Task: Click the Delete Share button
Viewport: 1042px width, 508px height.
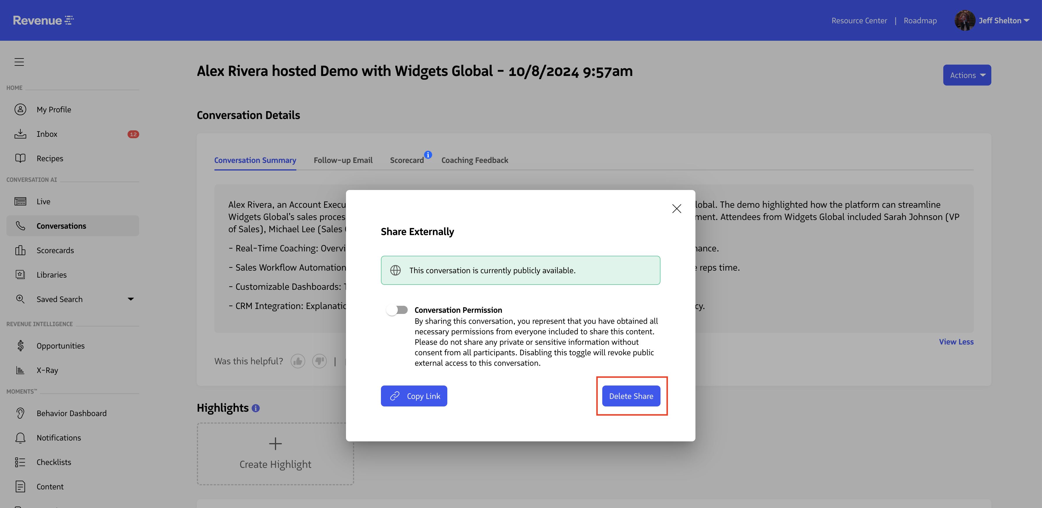Action: [631, 396]
